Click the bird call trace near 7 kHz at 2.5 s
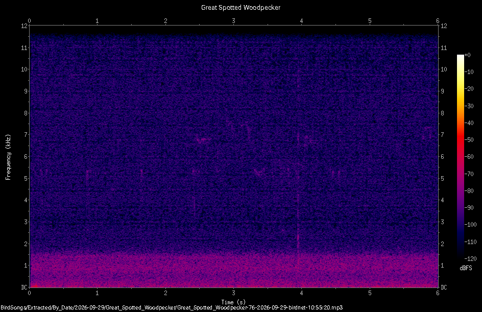 203,140
